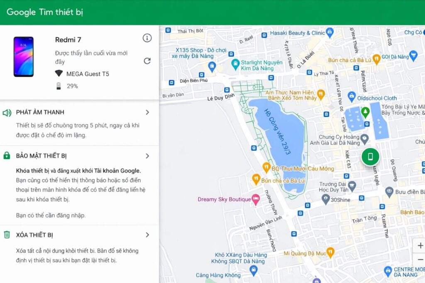Expand the BẢO MẬT THIẾT BỊ chevron

[147, 156]
